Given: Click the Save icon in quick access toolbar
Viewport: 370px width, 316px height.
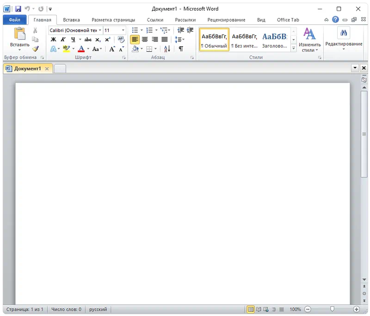Looking at the screenshot, I should (18, 9).
